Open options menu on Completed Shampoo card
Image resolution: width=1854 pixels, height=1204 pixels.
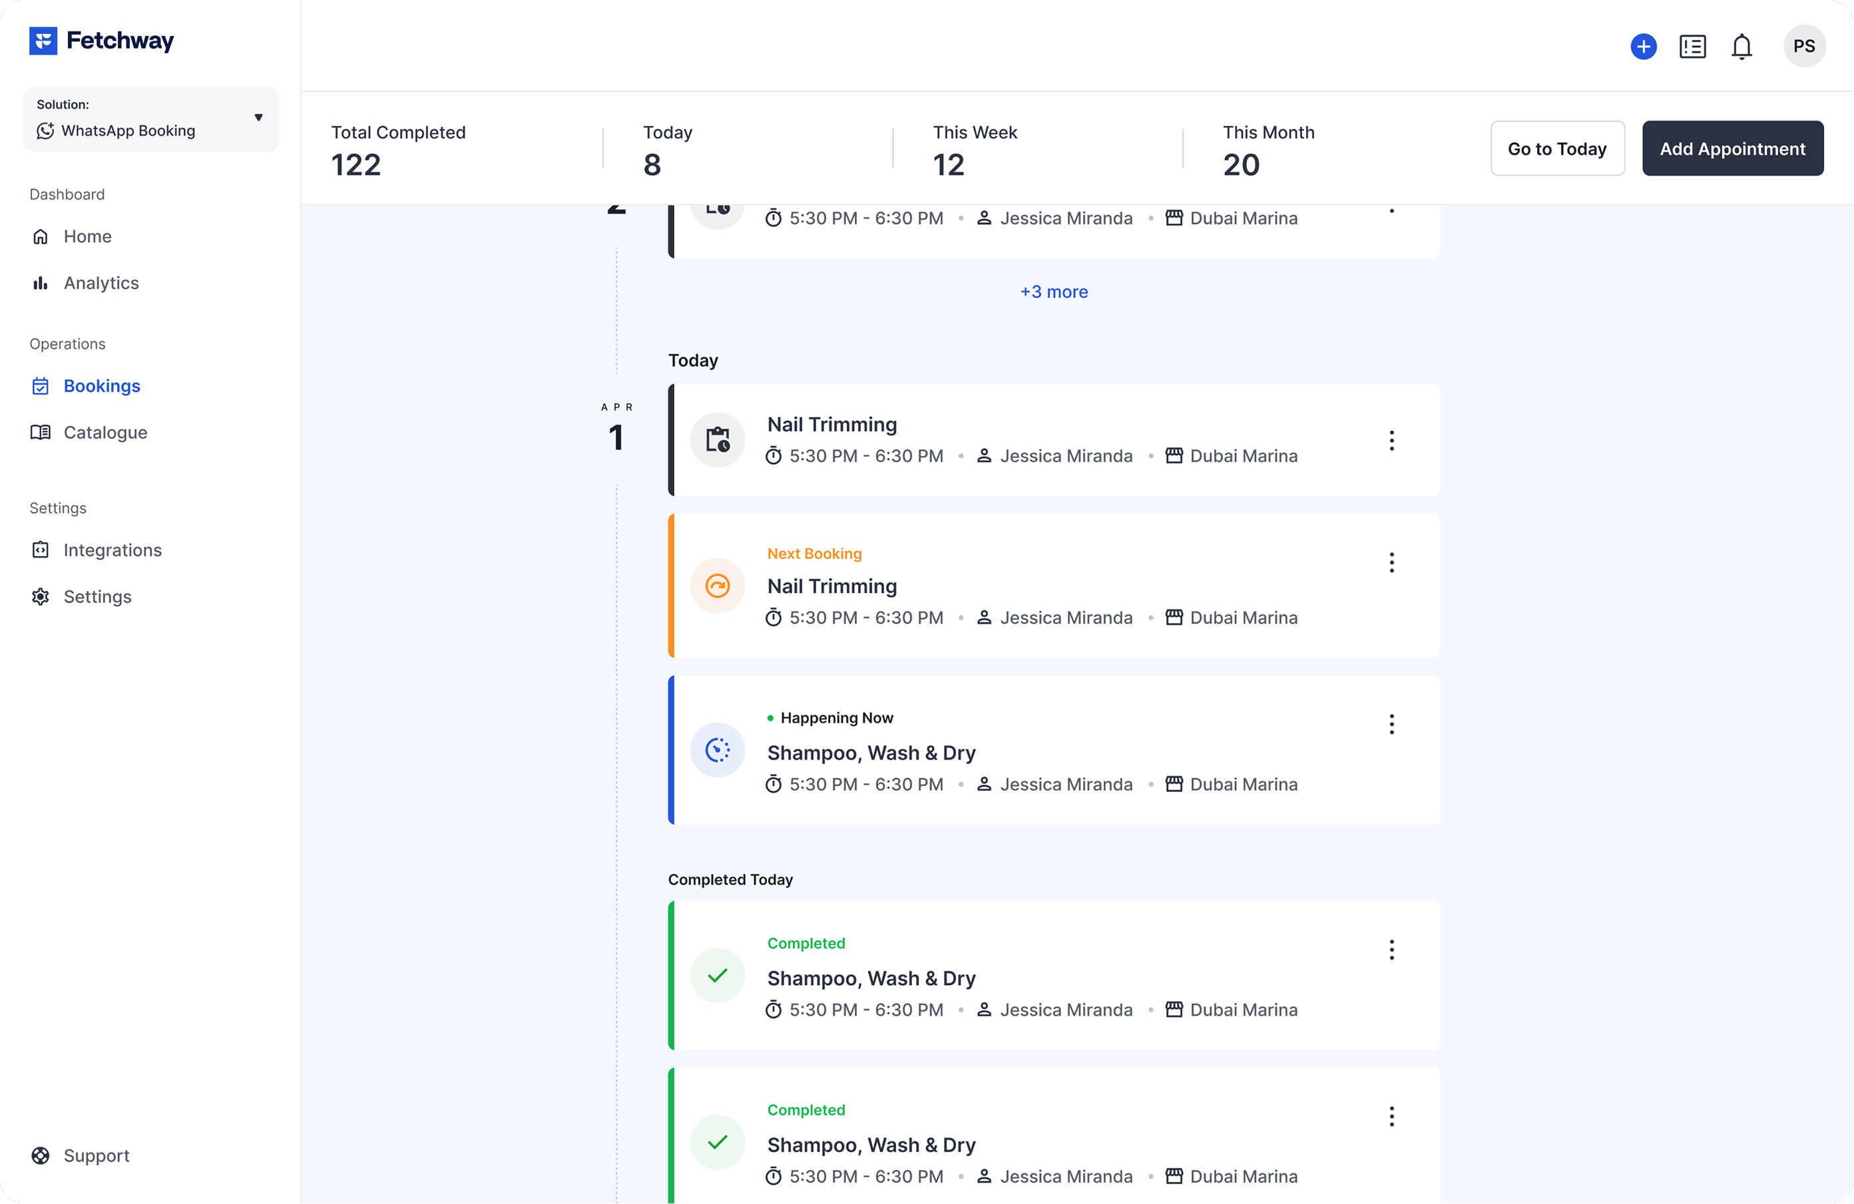(1391, 949)
